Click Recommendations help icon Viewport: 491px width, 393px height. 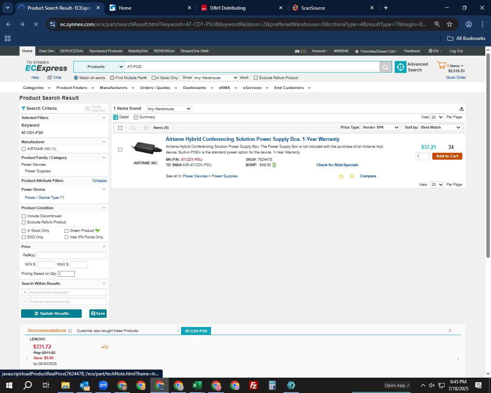tap(70, 331)
